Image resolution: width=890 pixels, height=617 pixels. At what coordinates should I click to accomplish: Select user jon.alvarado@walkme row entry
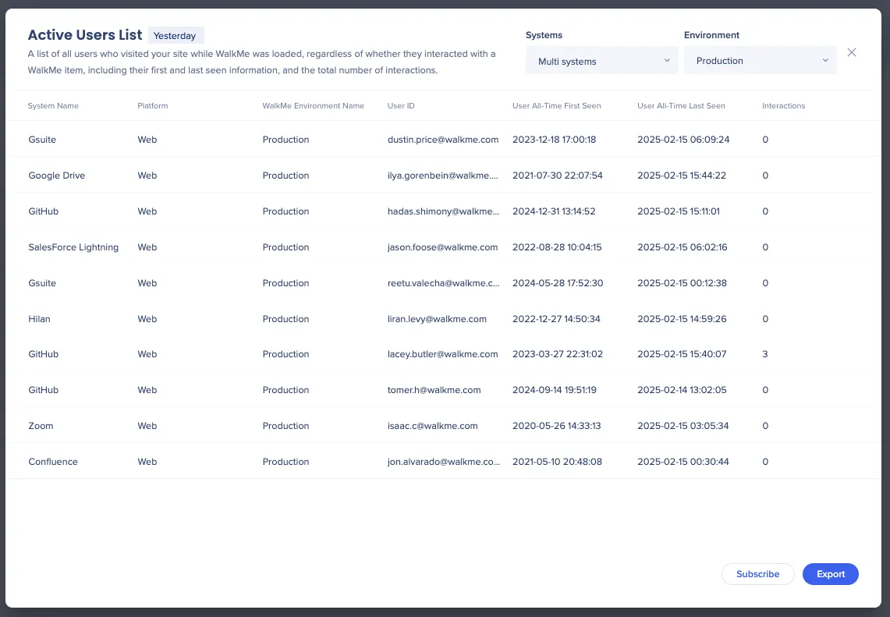point(444,462)
